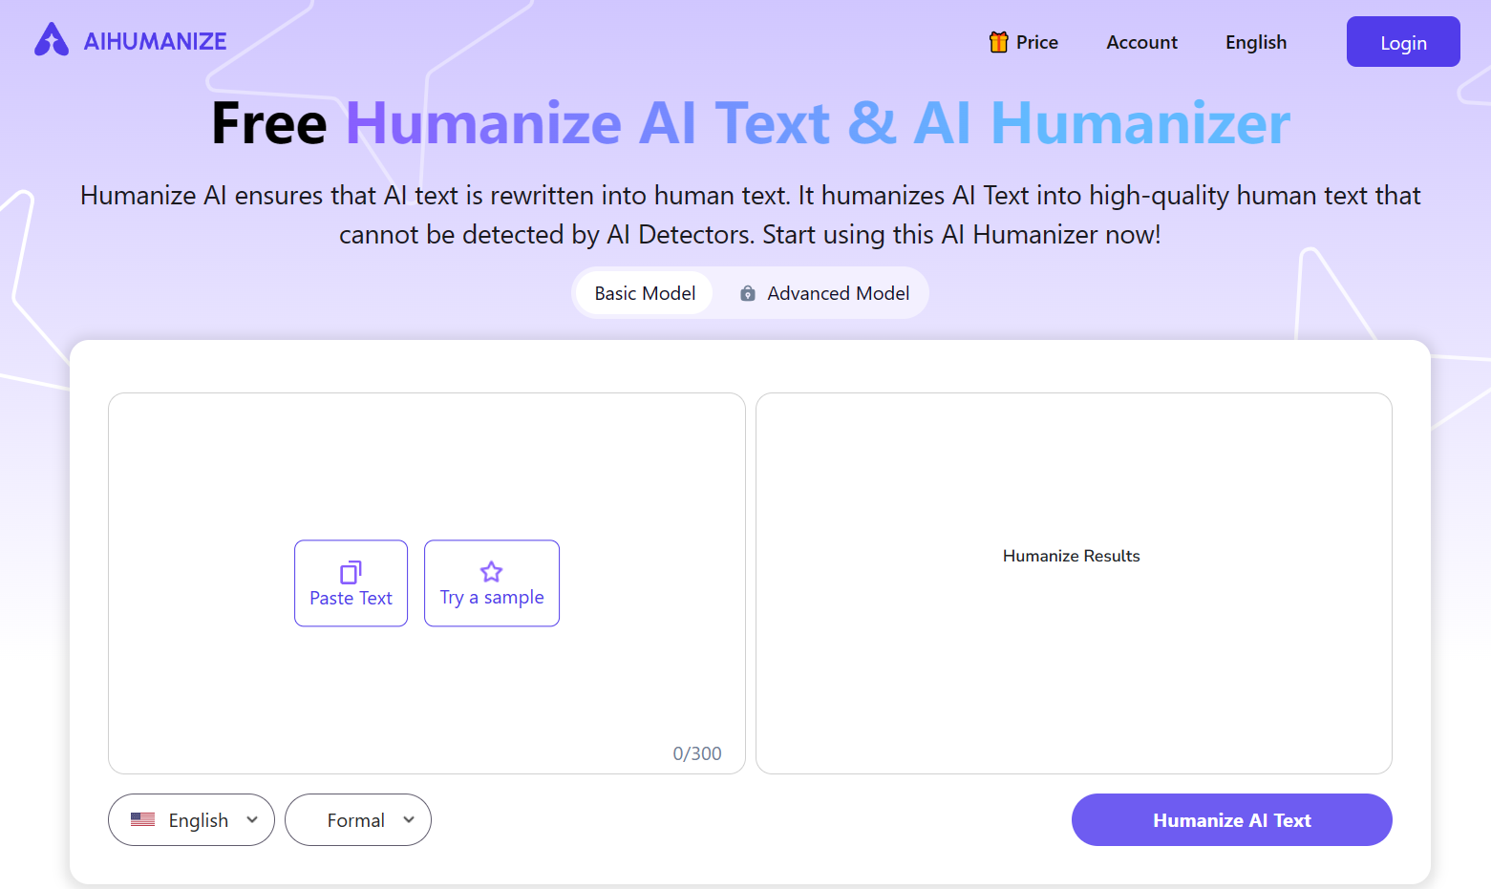1491x889 pixels.
Task: Switch to the Basic Model
Action: pos(643,292)
